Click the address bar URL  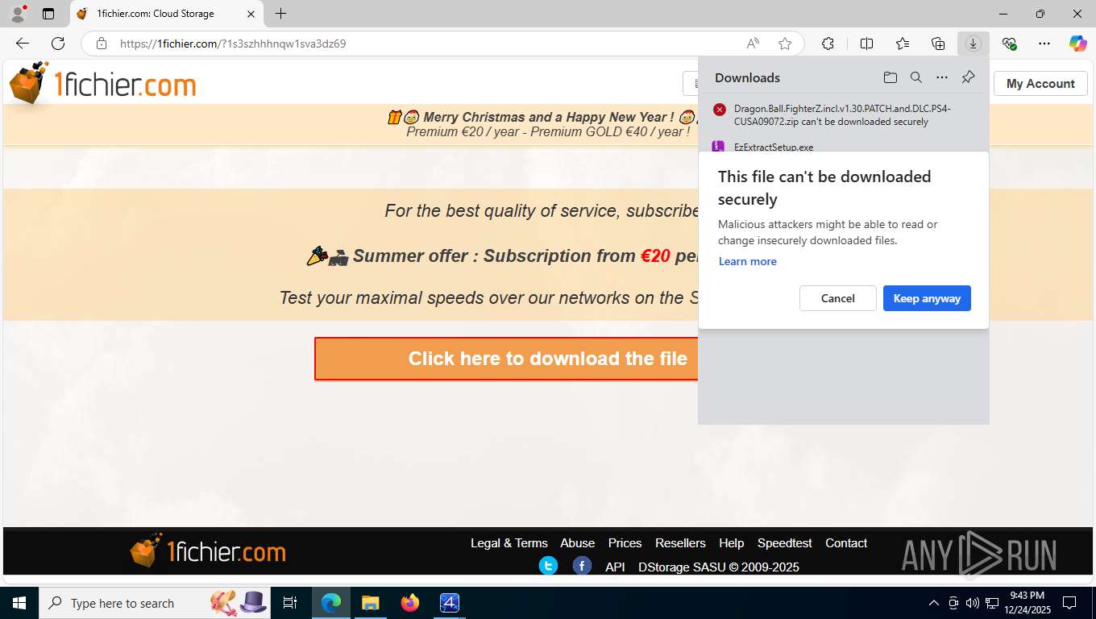(x=233, y=44)
